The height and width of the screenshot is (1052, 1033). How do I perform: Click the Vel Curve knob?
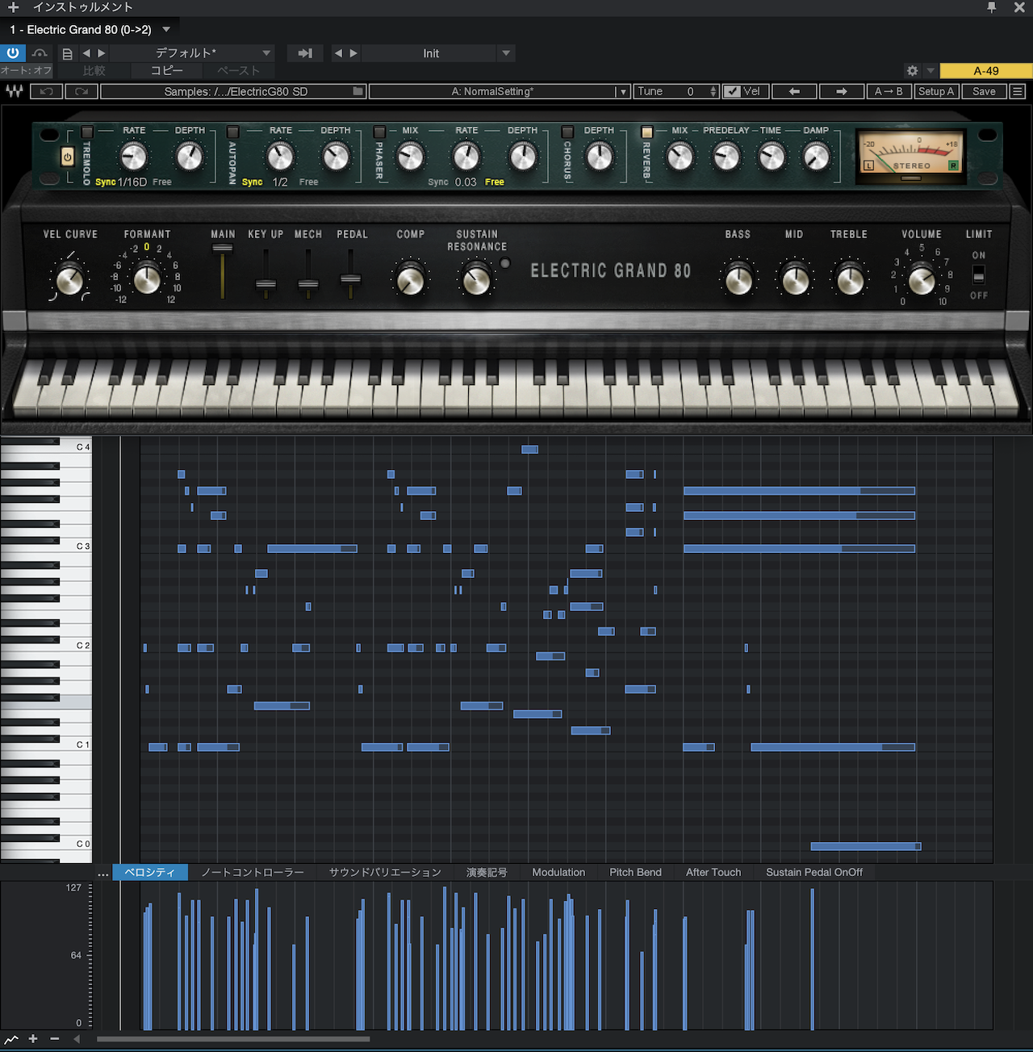[x=69, y=281]
